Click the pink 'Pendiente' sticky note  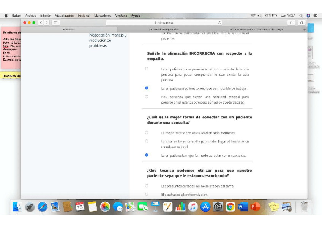pyautogui.click(x=11, y=47)
